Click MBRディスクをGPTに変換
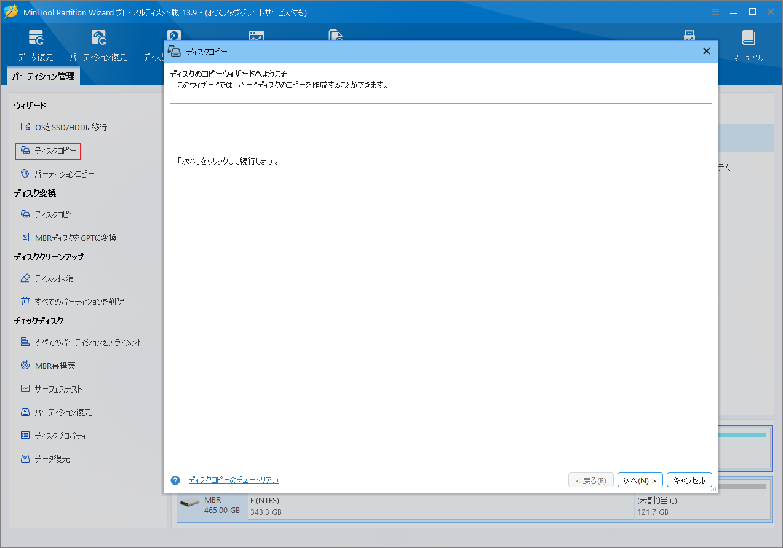 point(68,238)
